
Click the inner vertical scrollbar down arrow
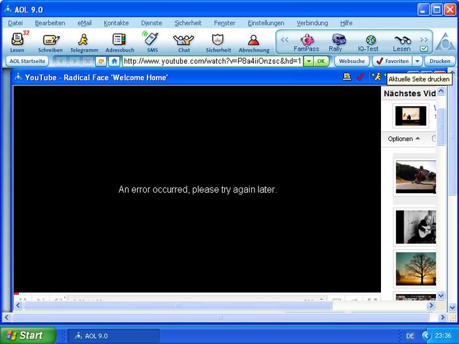tap(441, 296)
